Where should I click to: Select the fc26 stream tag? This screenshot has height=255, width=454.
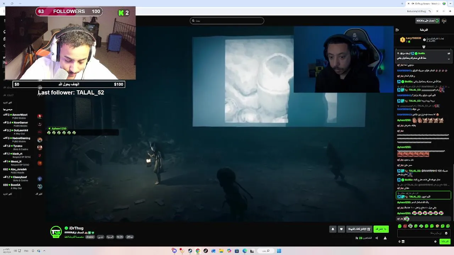click(x=120, y=237)
